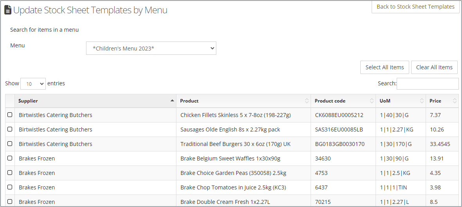
Task: Click UoM value 1|1|2.27|L
Action: (394, 202)
